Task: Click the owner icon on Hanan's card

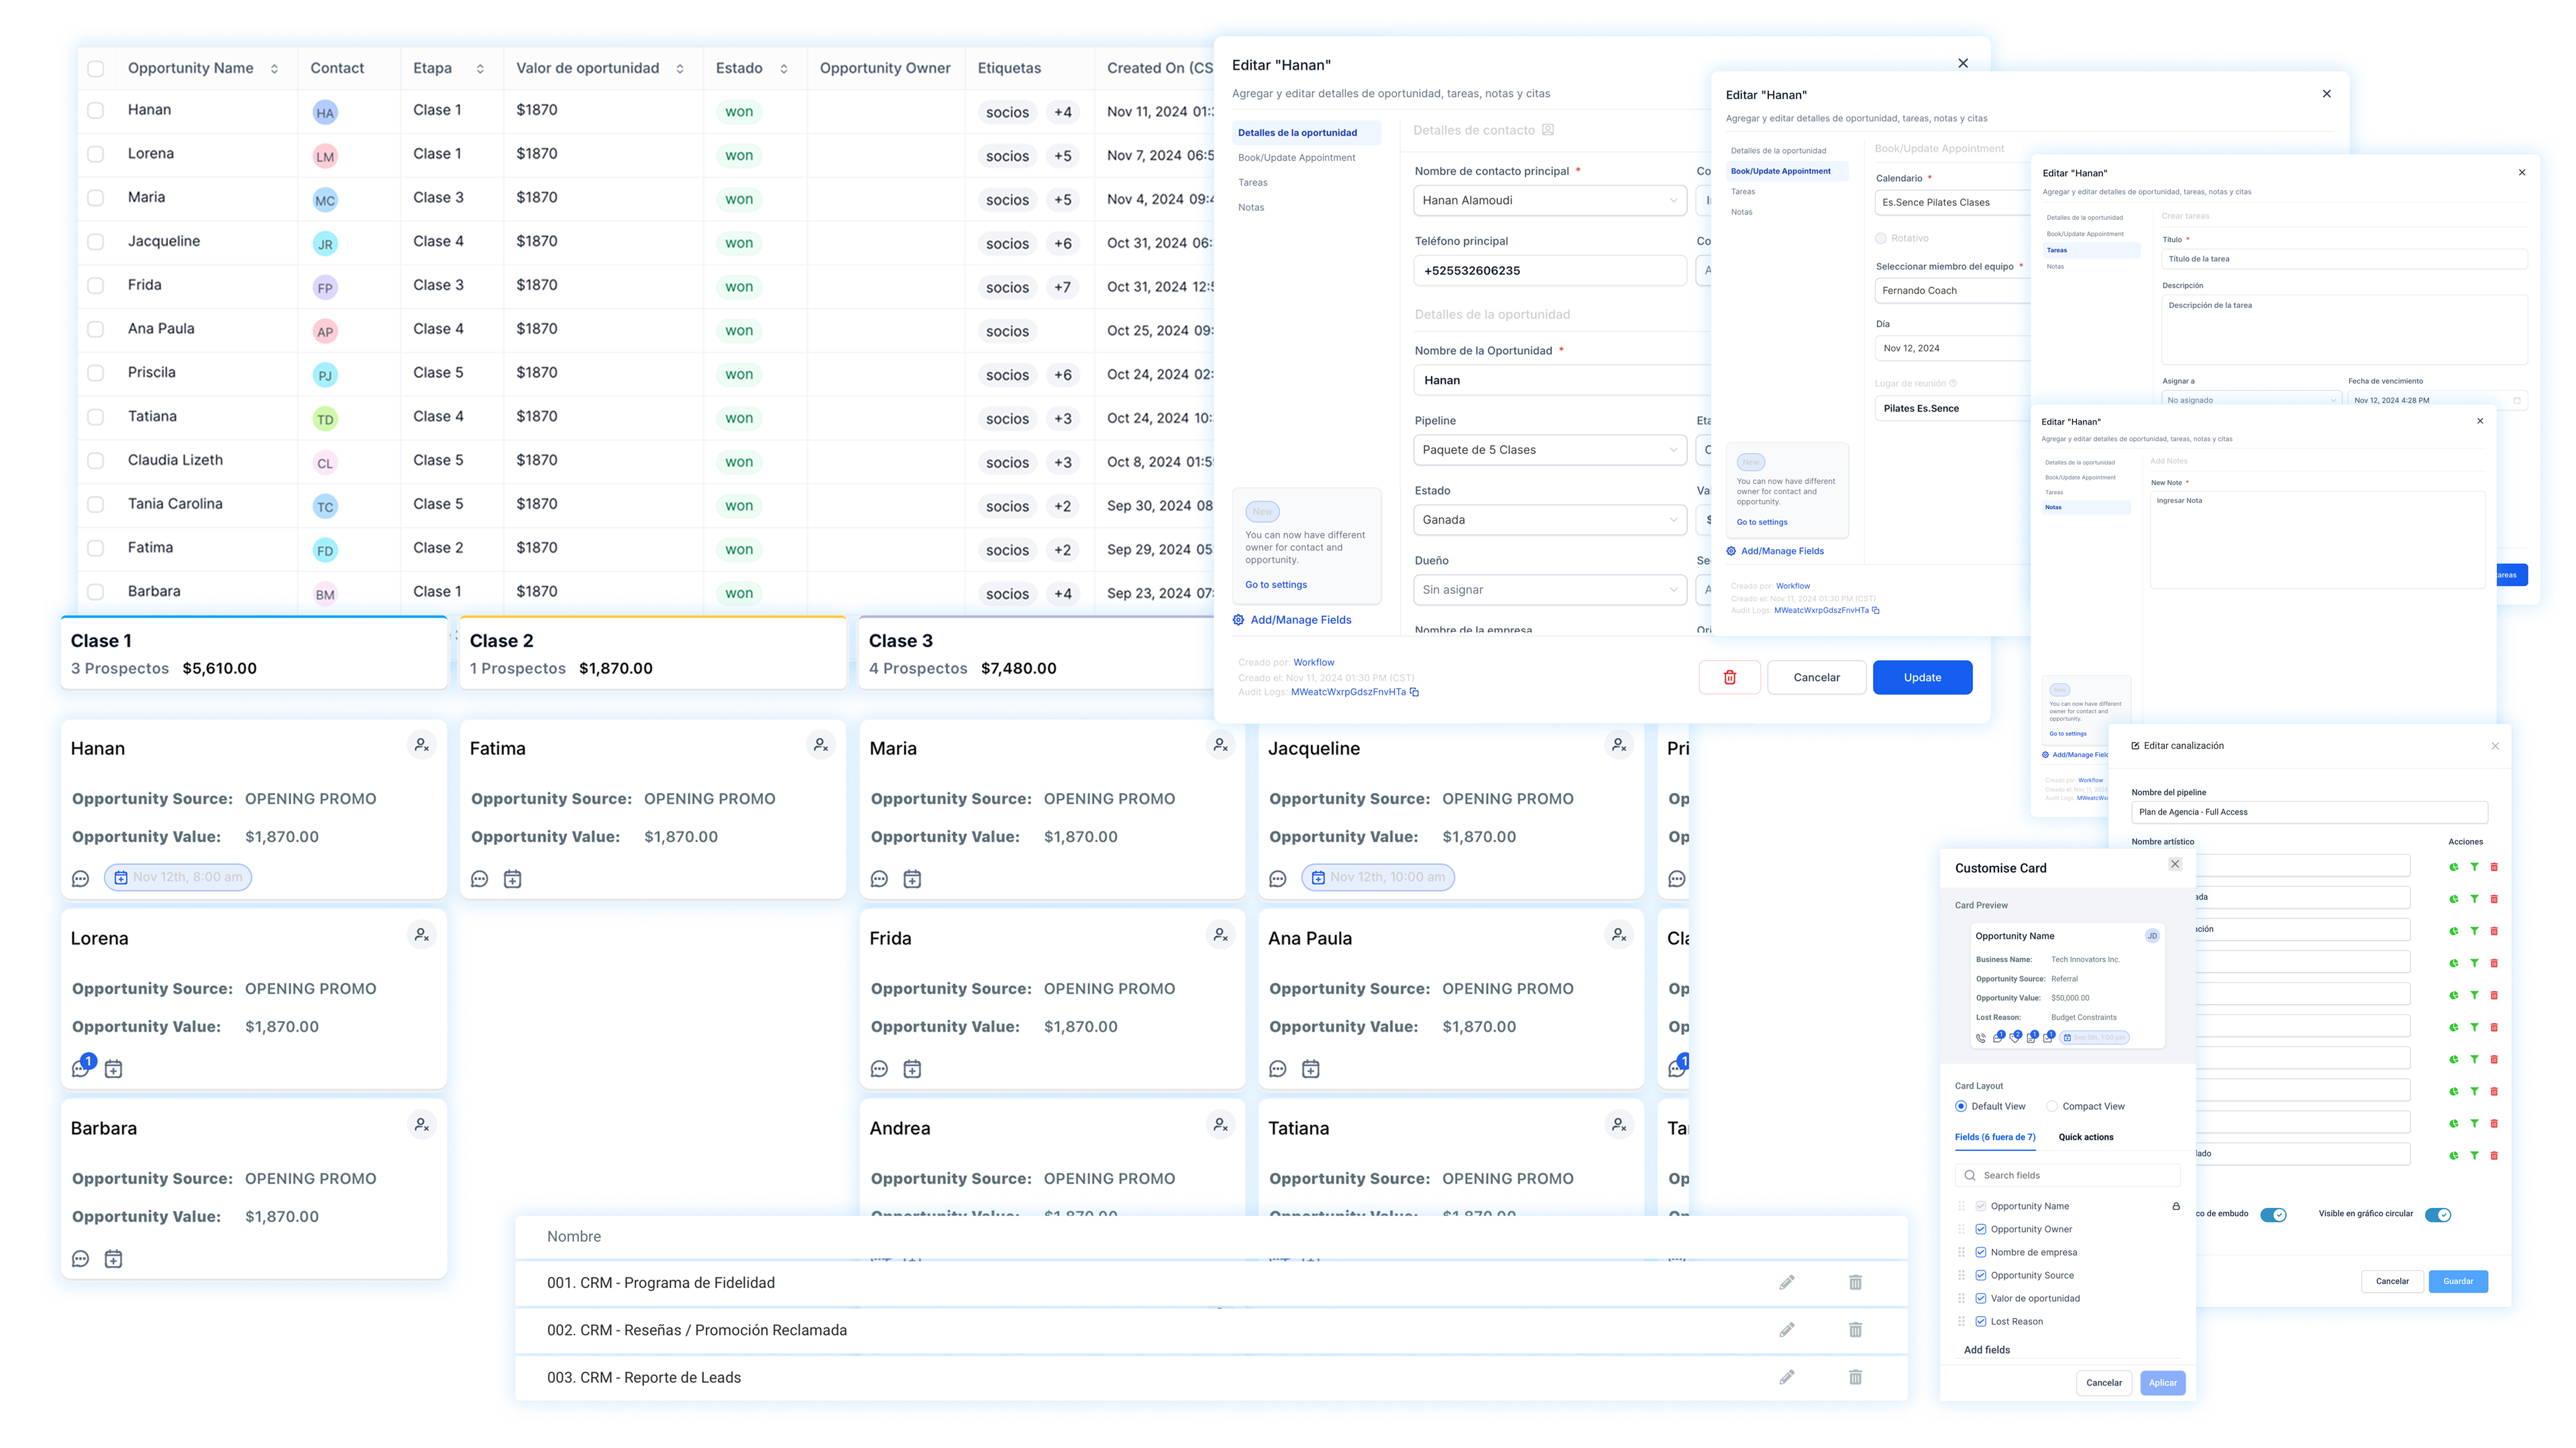Action: (422, 745)
